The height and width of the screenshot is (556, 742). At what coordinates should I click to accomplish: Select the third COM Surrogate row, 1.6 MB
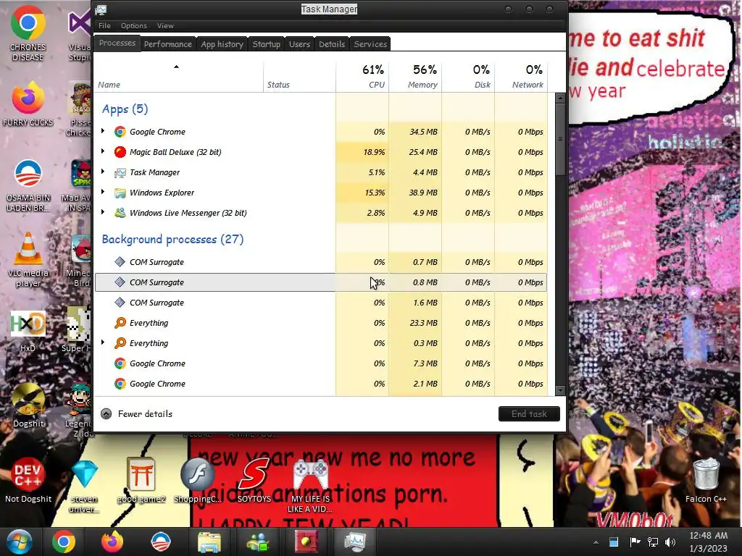pos(321,303)
